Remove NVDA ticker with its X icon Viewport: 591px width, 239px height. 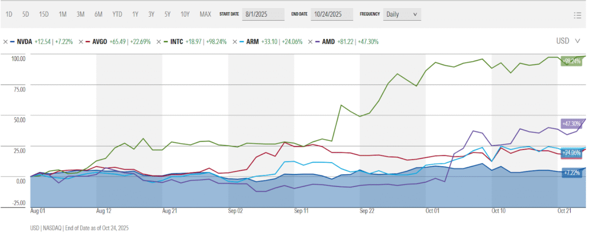[5, 42]
